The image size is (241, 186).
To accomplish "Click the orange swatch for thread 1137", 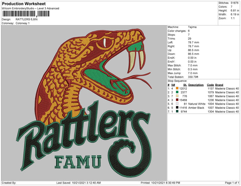I will pos(177,88).
